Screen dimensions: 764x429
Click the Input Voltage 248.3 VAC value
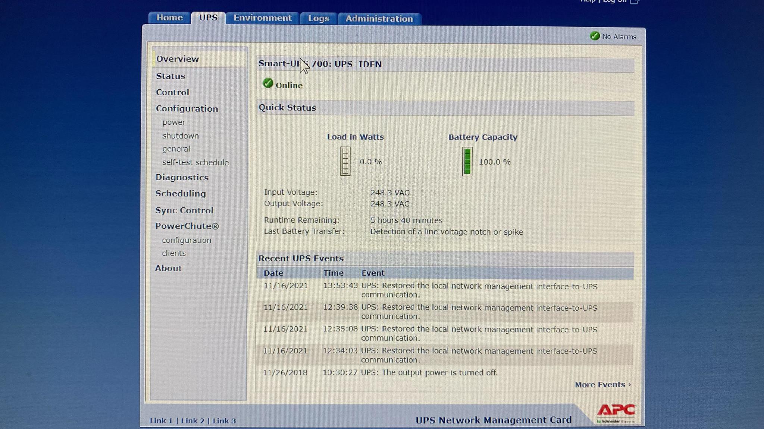click(390, 193)
